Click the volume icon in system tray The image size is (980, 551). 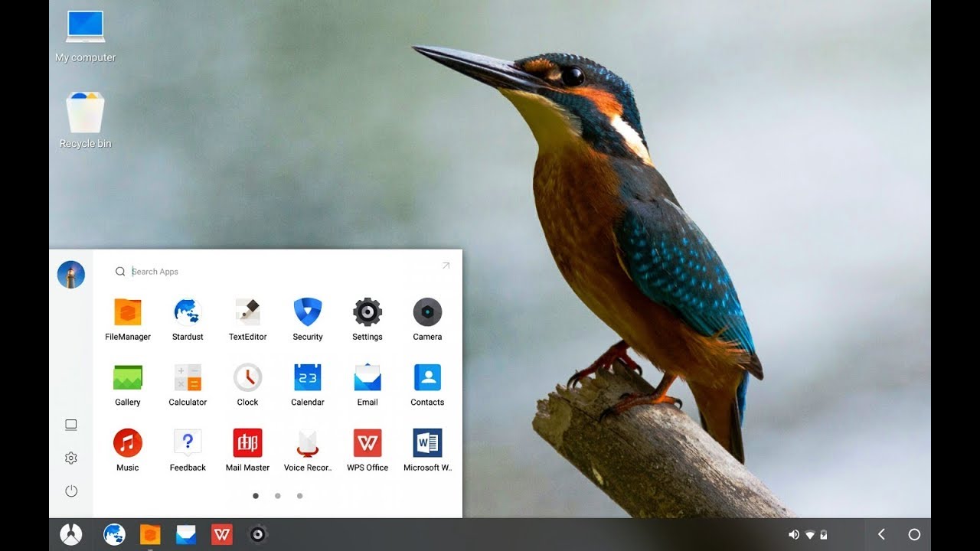coord(794,535)
